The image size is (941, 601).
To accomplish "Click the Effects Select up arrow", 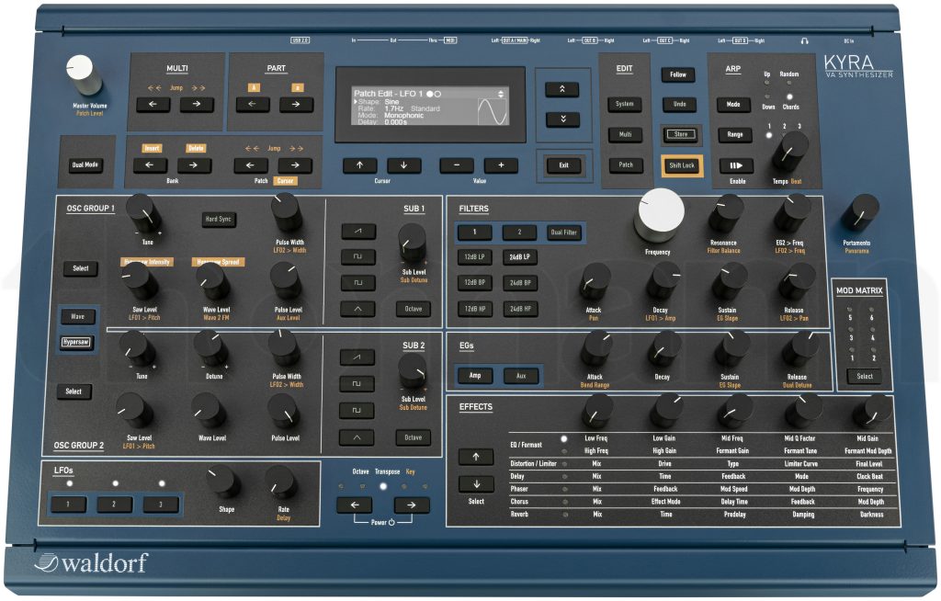I will (476, 457).
